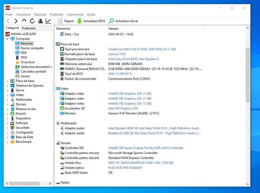Select Nume computer tree item

[32, 48]
